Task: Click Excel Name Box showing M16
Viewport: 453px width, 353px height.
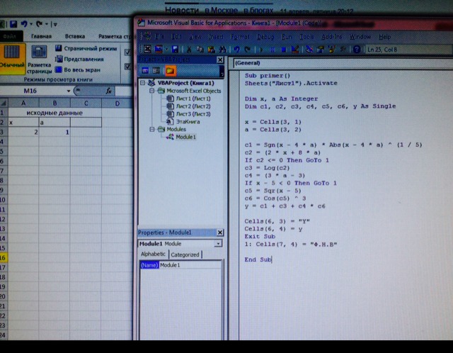Action: (33, 91)
